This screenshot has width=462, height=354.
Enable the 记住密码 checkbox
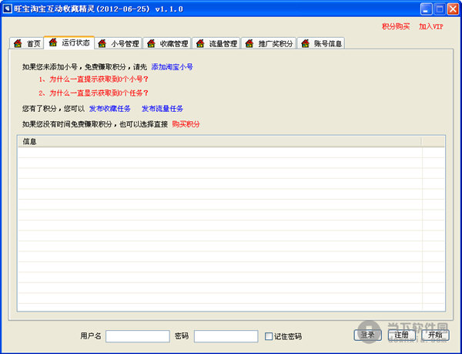(269, 336)
